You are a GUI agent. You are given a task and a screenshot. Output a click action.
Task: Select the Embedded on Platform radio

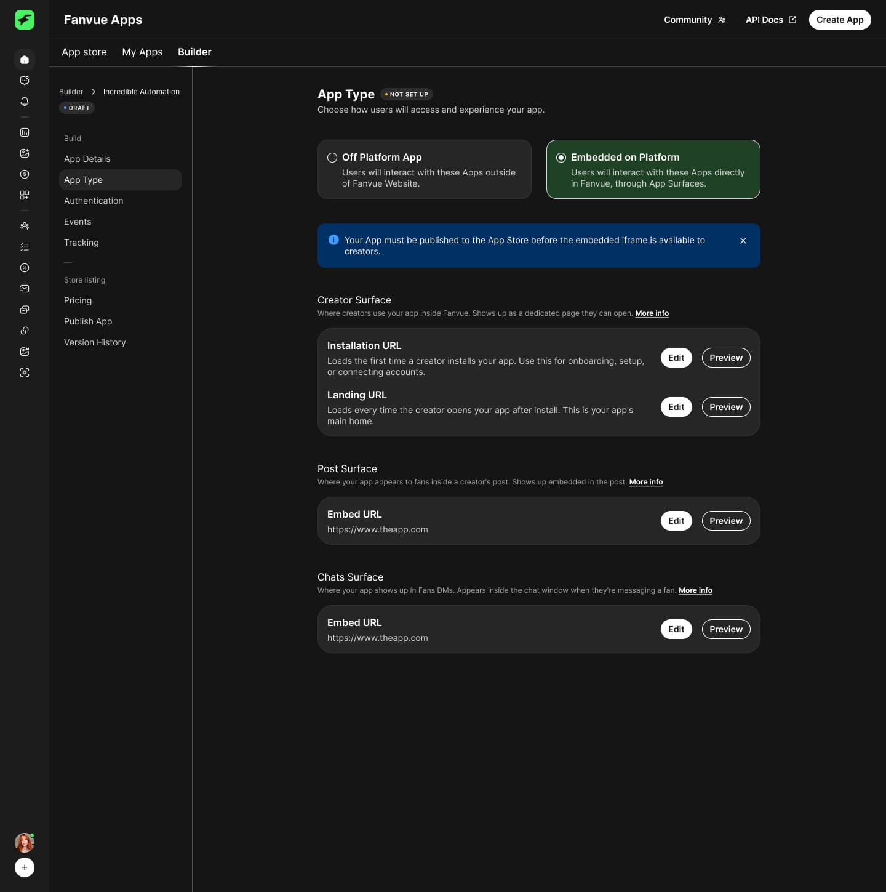(x=561, y=158)
